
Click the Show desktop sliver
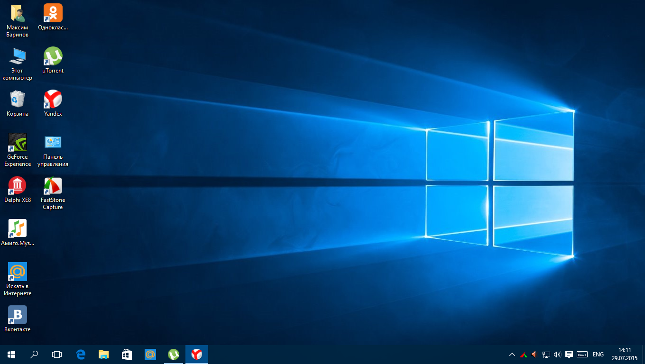tap(644, 354)
